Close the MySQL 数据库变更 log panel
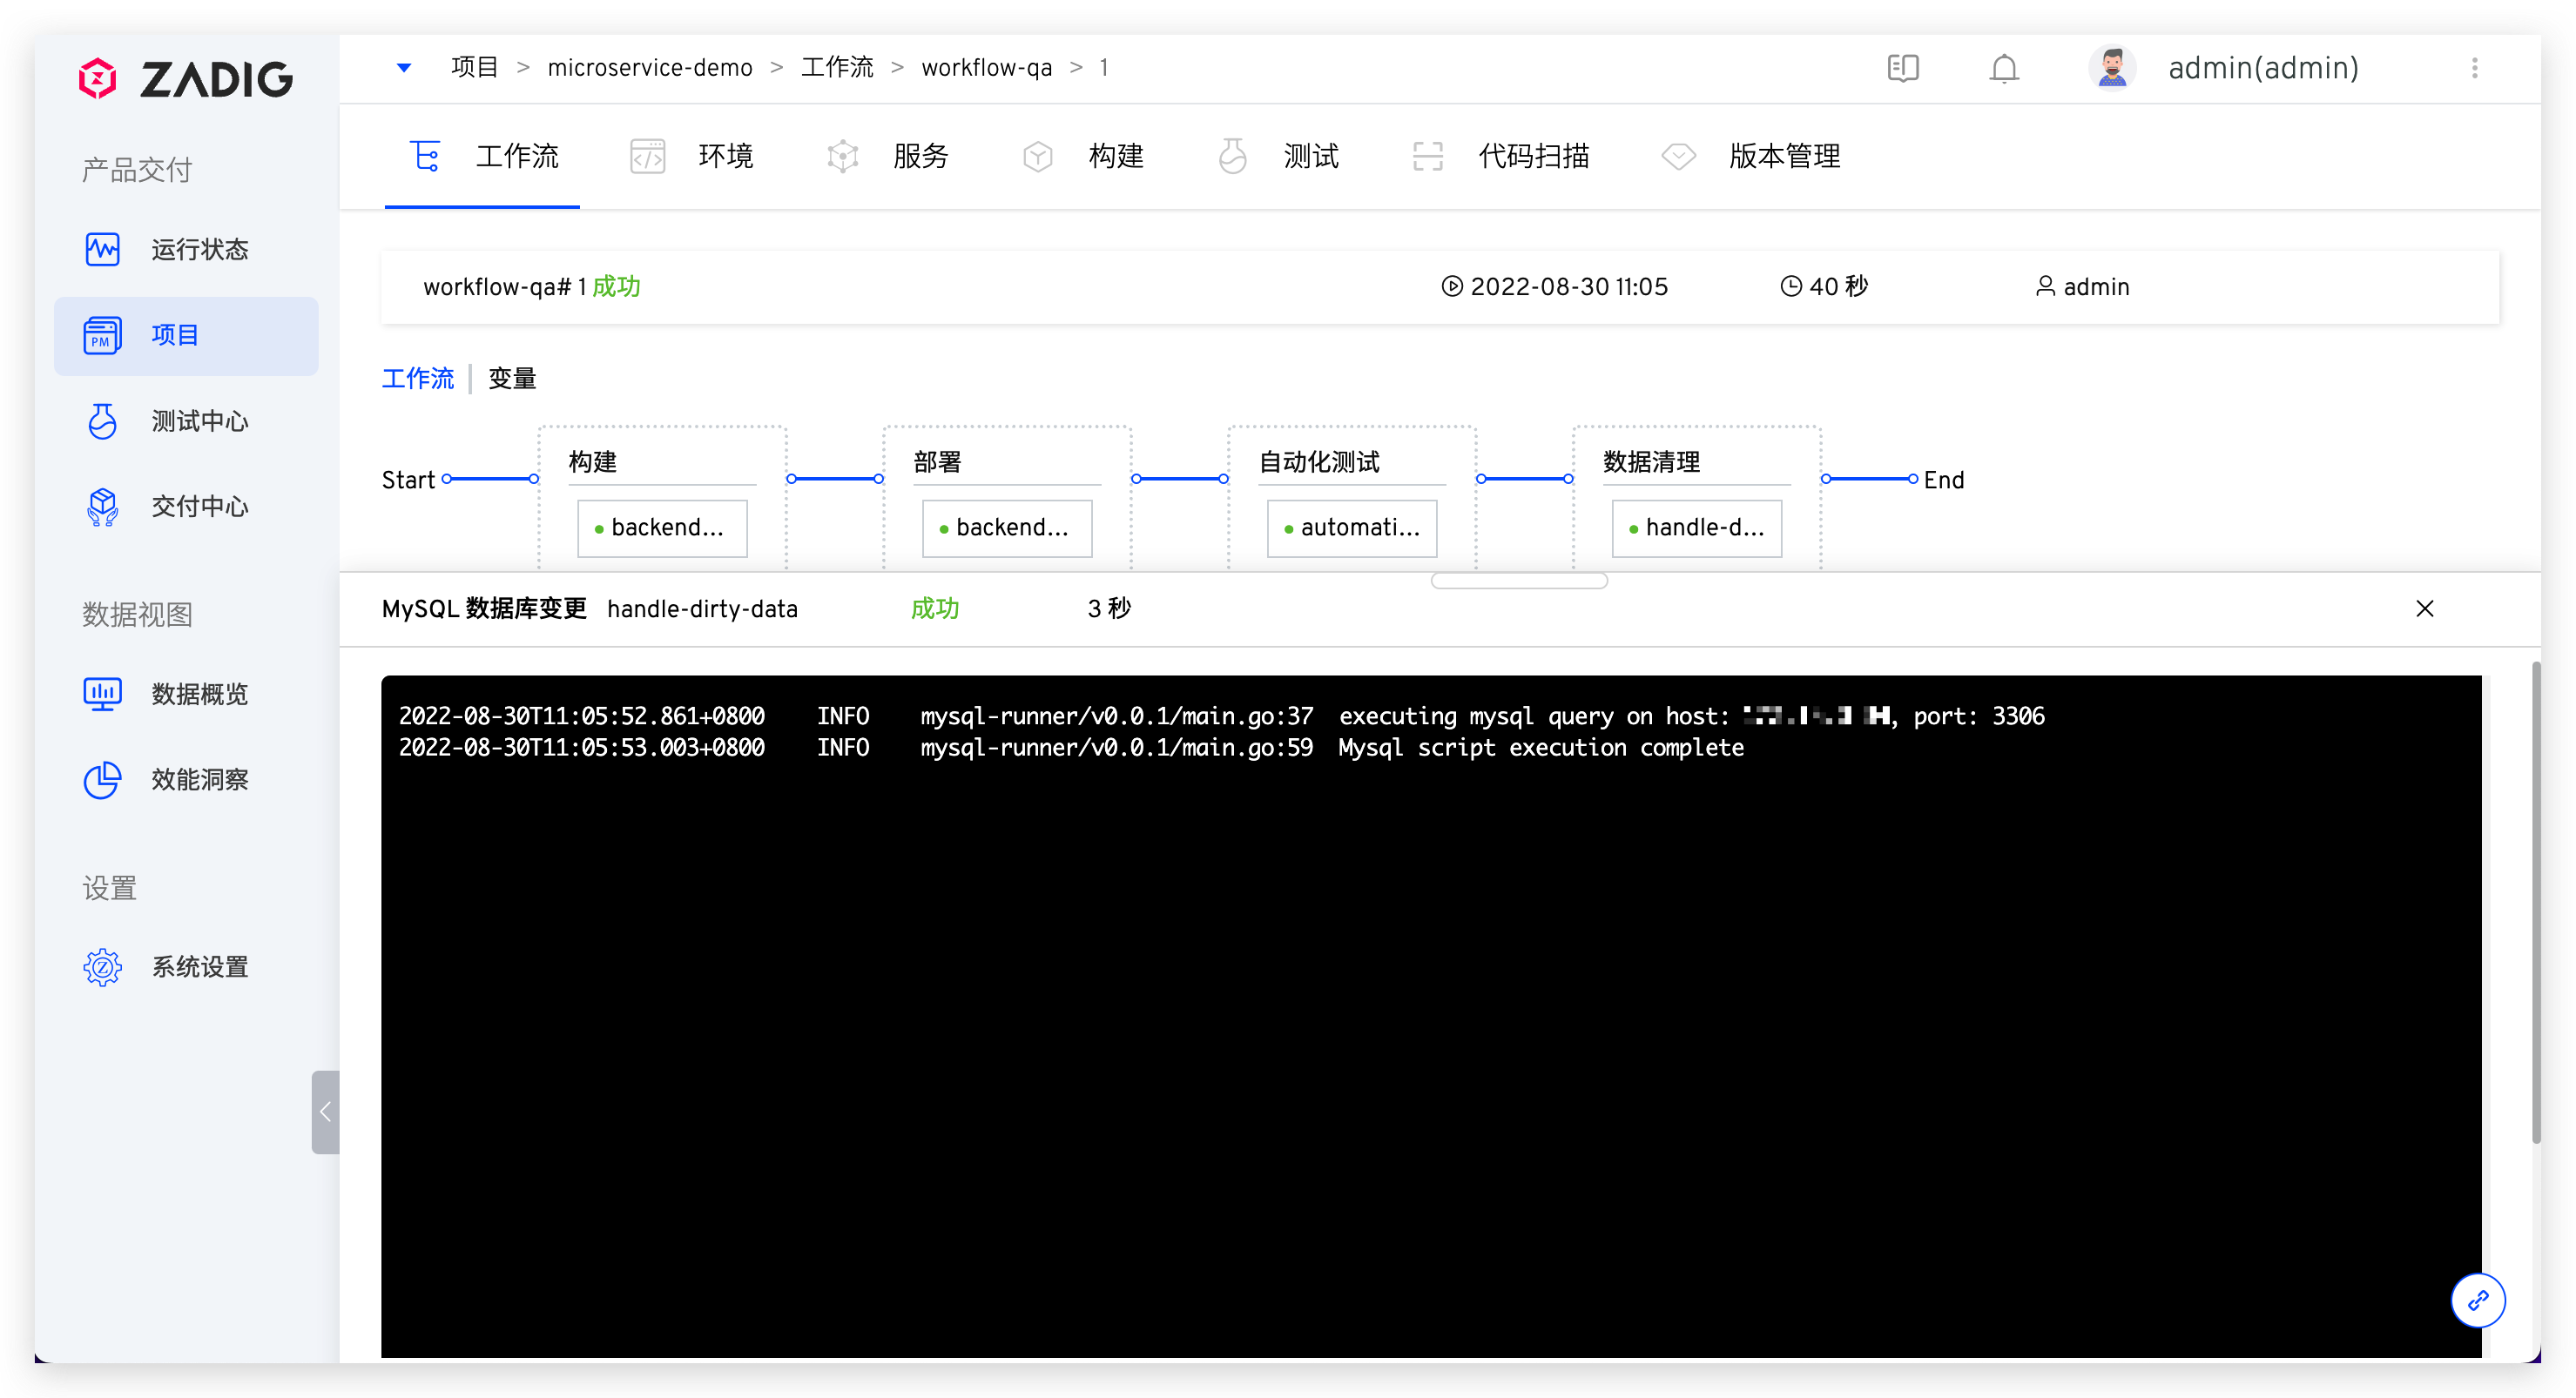This screenshot has height=1398, width=2576. point(2424,608)
